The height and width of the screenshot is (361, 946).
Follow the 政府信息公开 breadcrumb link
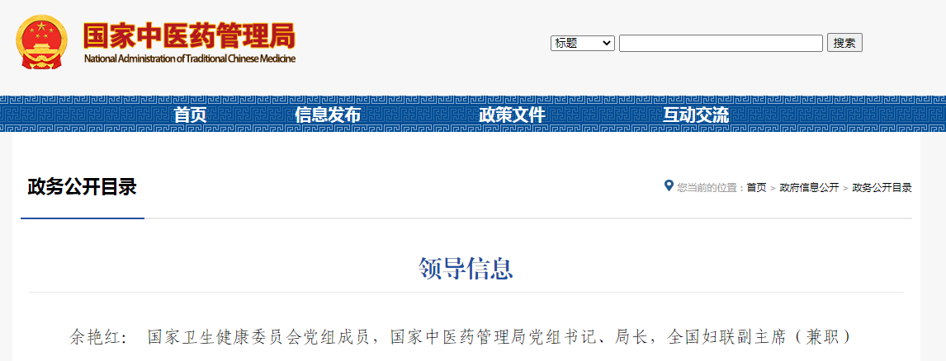tap(809, 187)
